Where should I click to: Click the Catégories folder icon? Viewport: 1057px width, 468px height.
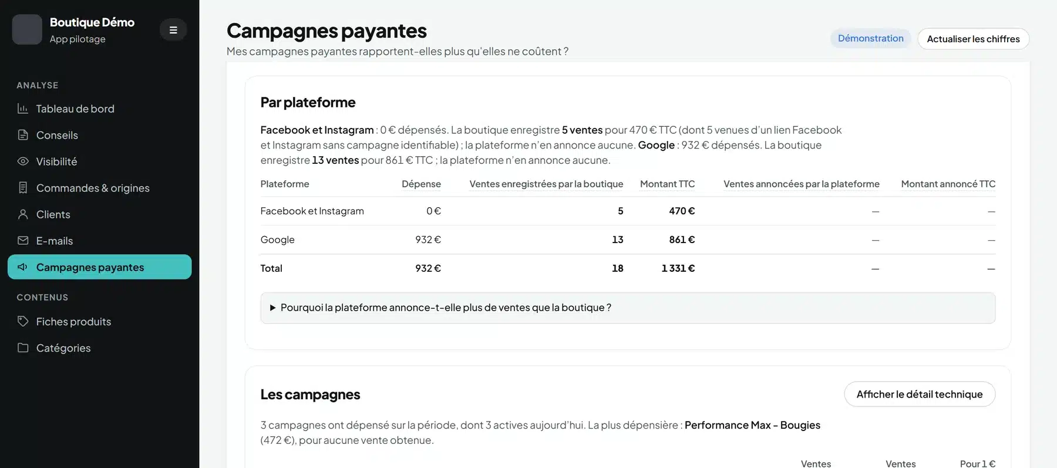pyautogui.click(x=23, y=348)
